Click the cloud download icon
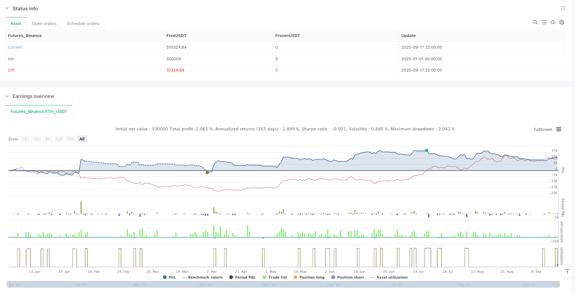This screenshot has height=294, width=575. point(553,22)
